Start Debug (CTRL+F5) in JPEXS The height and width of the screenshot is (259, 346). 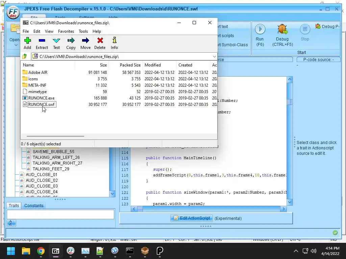(282, 35)
